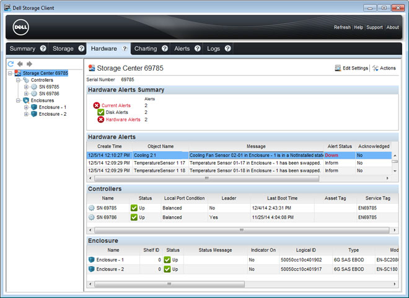Expand the Enclosure - 1 tree node

pos(26,107)
